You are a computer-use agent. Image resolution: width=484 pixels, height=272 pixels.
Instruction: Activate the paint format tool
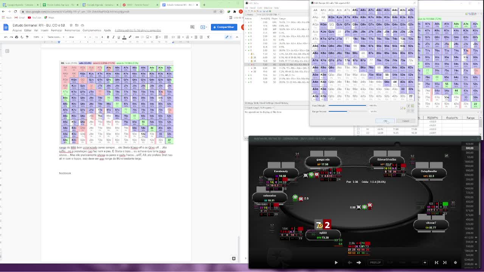click(x=27, y=37)
